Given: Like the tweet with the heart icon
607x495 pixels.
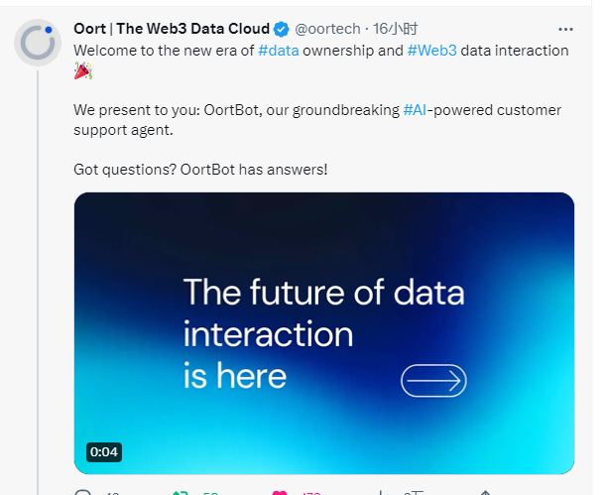Looking at the screenshot, I should tap(280, 492).
